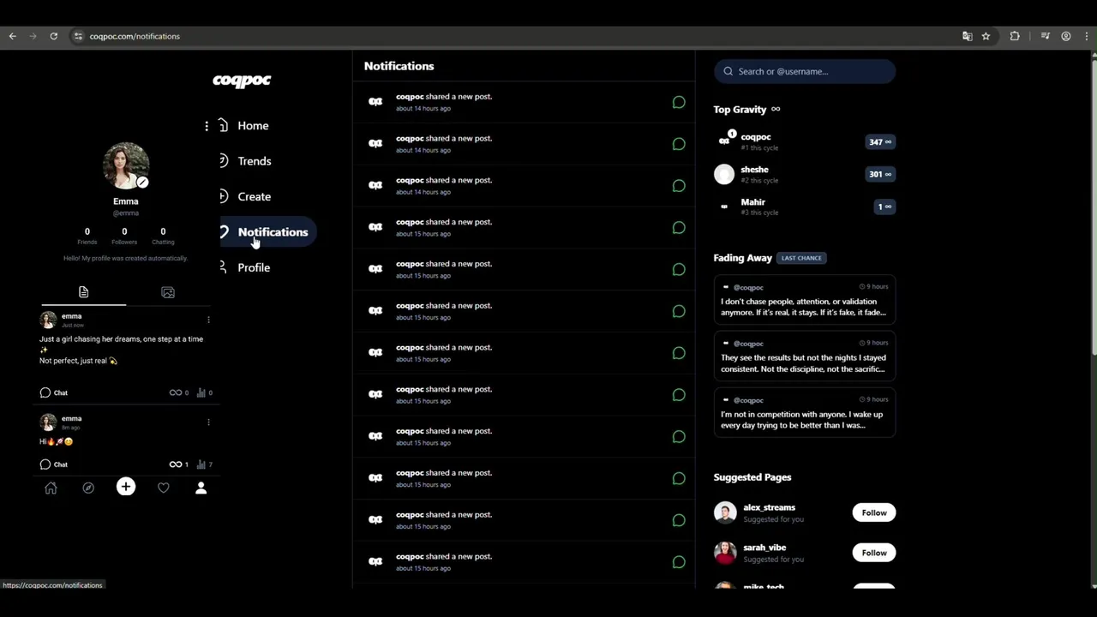Click the person profile icon in bottom bar
Image resolution: width=1097 pixels, height=617 pixels.
201,488
